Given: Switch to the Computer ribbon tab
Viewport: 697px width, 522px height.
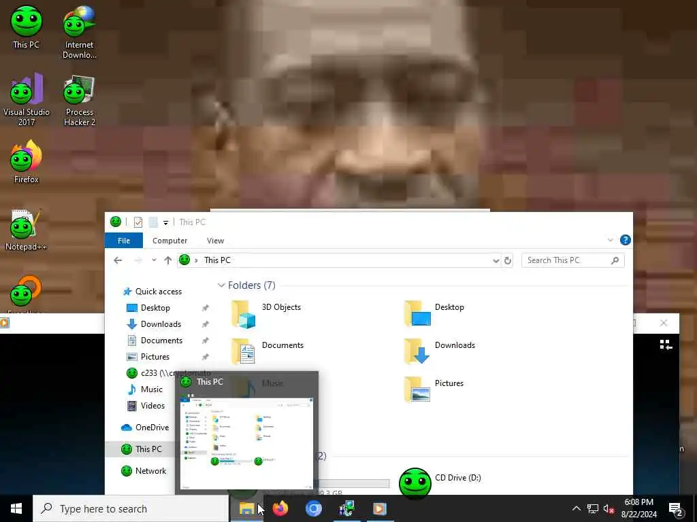Looking at the screenshot, I should 169,241.
